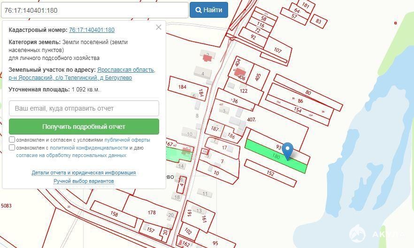Open the публичной оферты link
The height and width of the screenshot is (248, 414).
coord(127,140)
